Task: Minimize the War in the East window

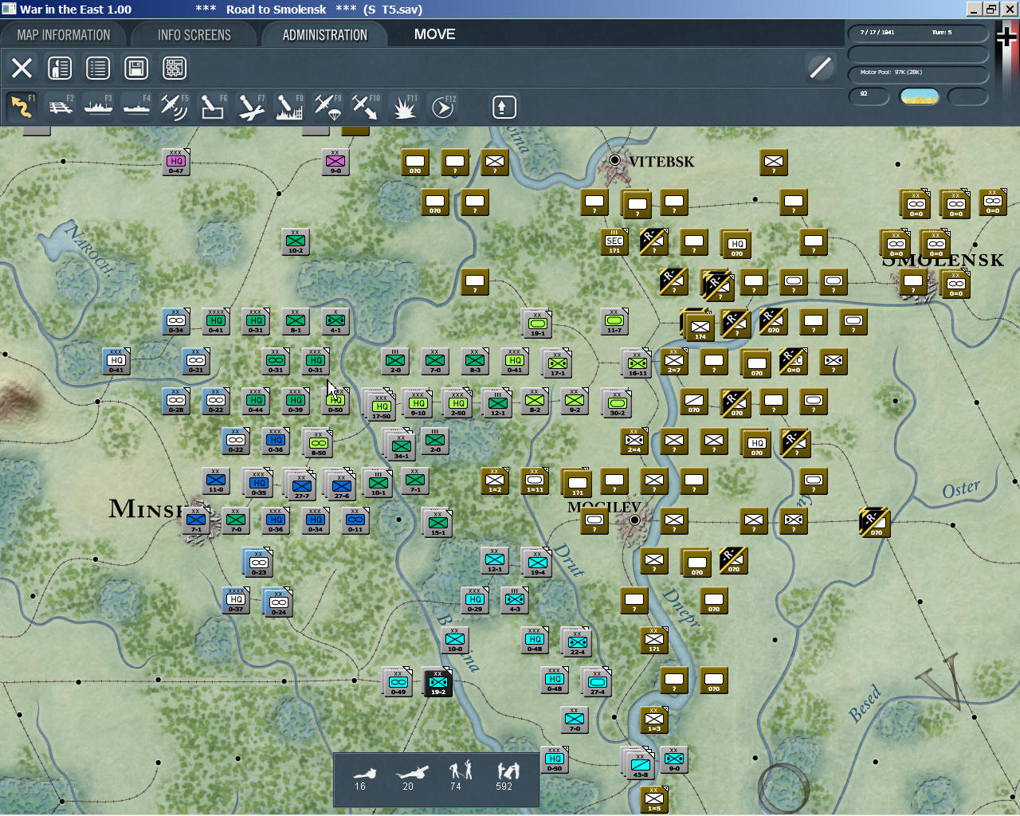Action: point(975,9)
